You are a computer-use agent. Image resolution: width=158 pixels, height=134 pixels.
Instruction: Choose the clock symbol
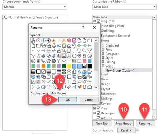point(74,56)
